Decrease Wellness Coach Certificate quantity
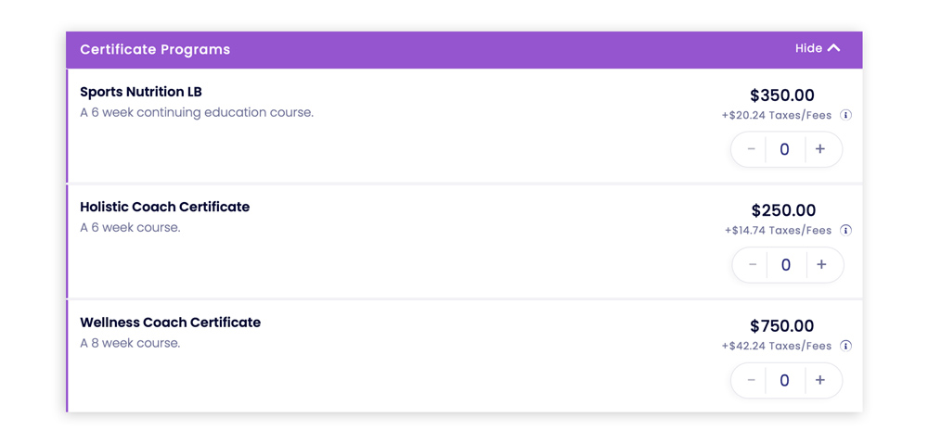 click(x=751, y=380)
